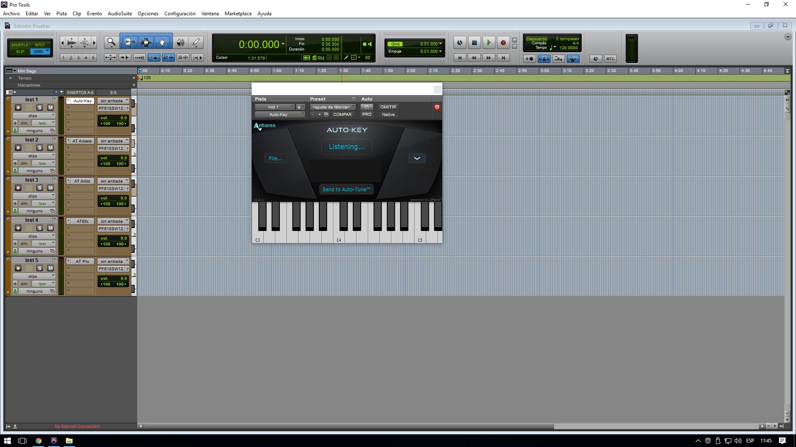Arm record on the Inst 1 track

click(18, 107)
